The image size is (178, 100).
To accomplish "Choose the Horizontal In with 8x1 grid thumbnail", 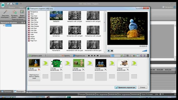I will pyautogui.click(x=93, y=45).
